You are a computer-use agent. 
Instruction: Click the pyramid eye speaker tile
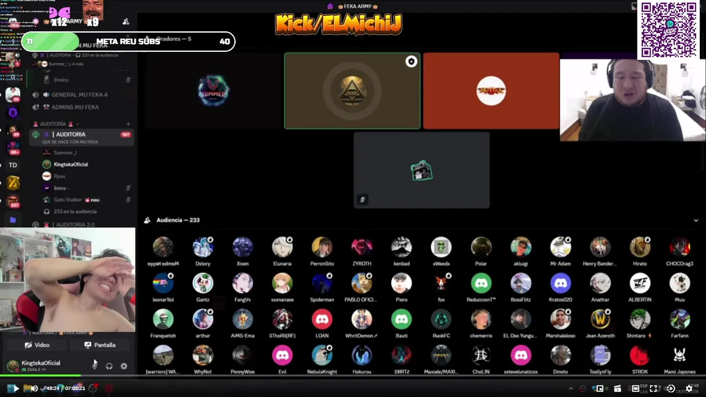click(352, 91)
